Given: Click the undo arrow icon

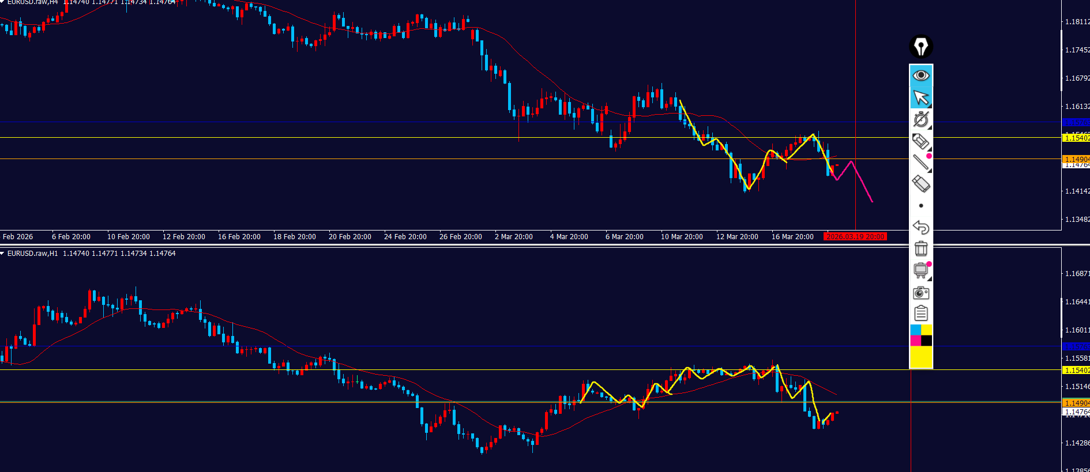Looking at the screenshot, I should point(921,227).
